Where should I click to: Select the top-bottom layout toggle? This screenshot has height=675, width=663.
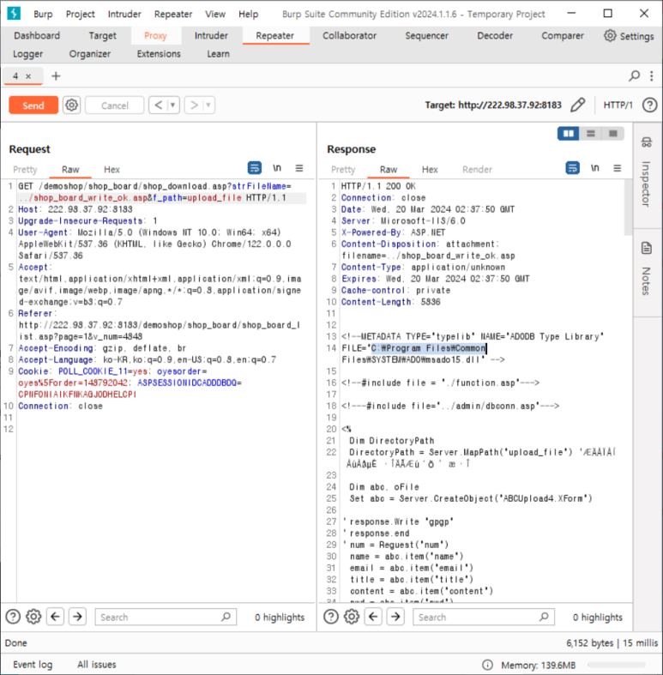[x=591, y=134]
